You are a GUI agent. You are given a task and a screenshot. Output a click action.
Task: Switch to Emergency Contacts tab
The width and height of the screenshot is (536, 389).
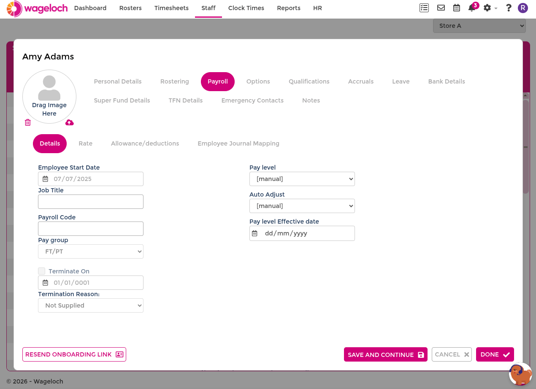tap(252, 100)
